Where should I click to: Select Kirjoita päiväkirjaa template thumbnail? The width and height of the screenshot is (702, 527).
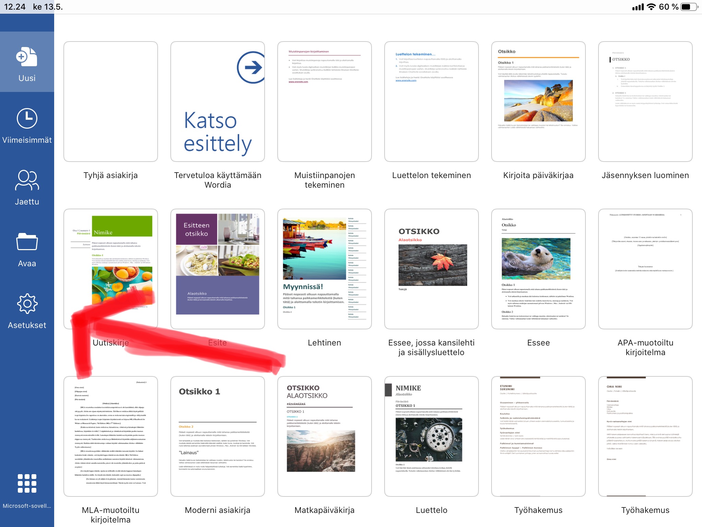pos(538,102)
